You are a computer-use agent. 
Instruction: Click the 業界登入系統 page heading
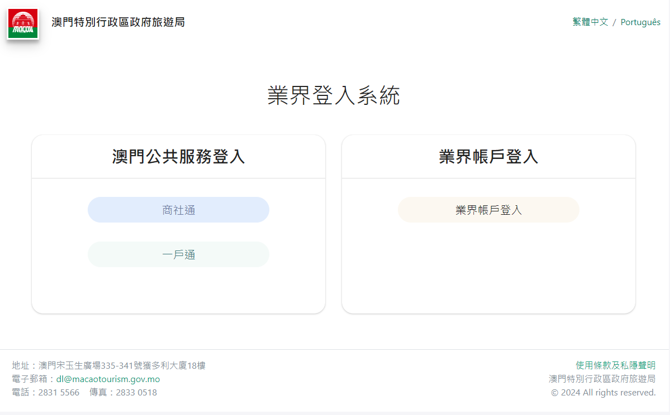(x=334, y=96)
